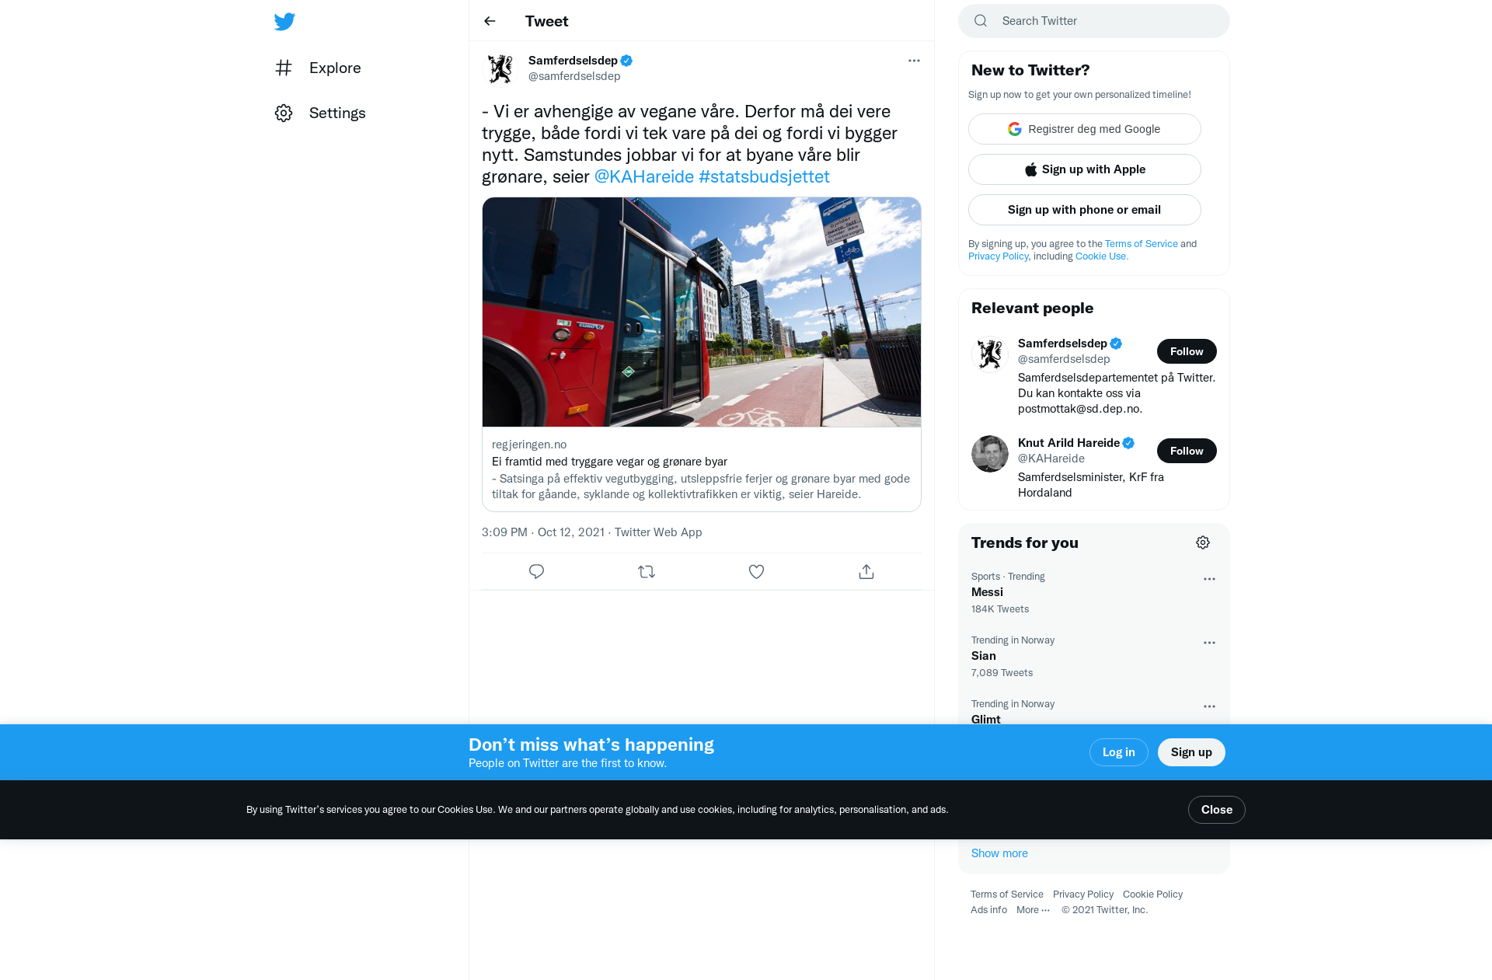Share the tweet via share icon
Image resolution: width=1492 pixels, height=980 pixels.
coord(866,572)
